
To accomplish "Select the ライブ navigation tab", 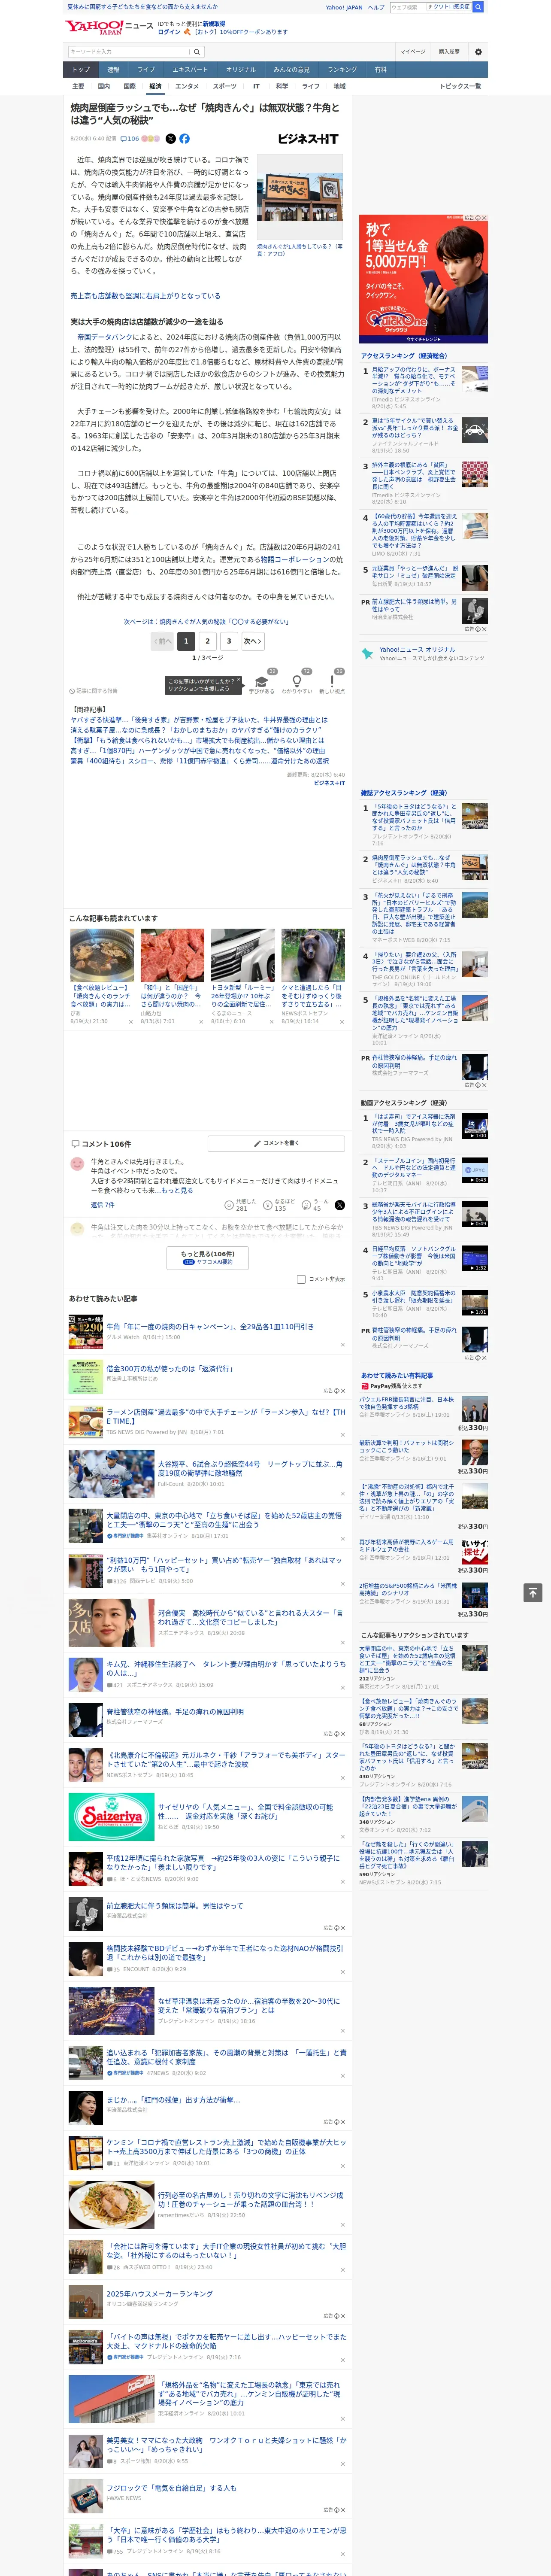I will coord(146,70).
